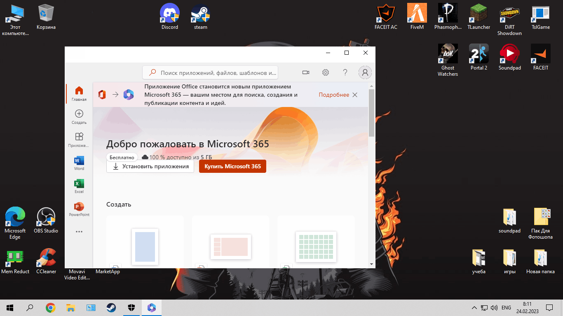563x316 pixels.
Task: Open the Apps (Приложения) sidebar item
Action: [x=79, y=140]
